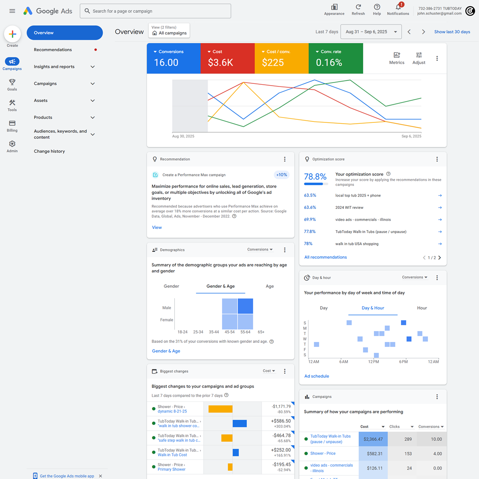Open the date range dropdown

[371, 32]
